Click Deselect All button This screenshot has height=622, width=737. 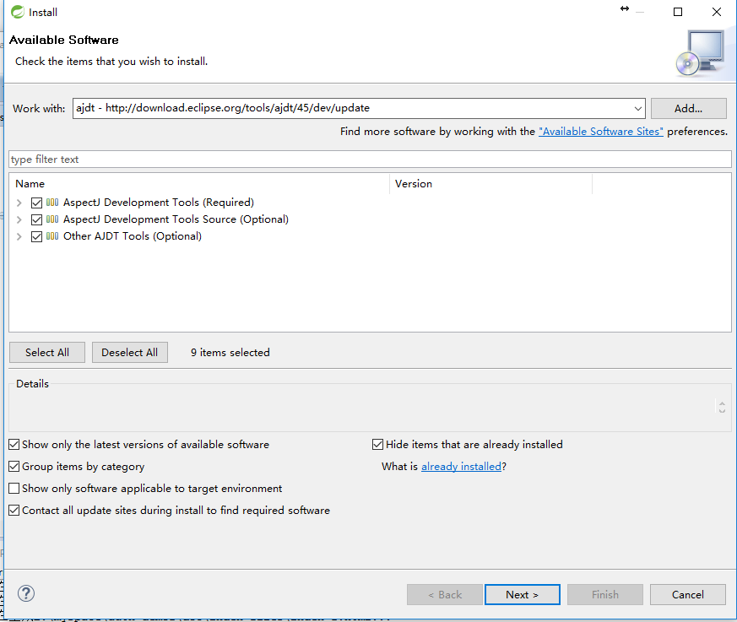click(130, 352)
